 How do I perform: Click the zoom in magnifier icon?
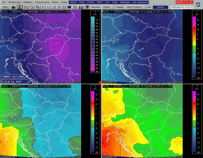(26, 7)
